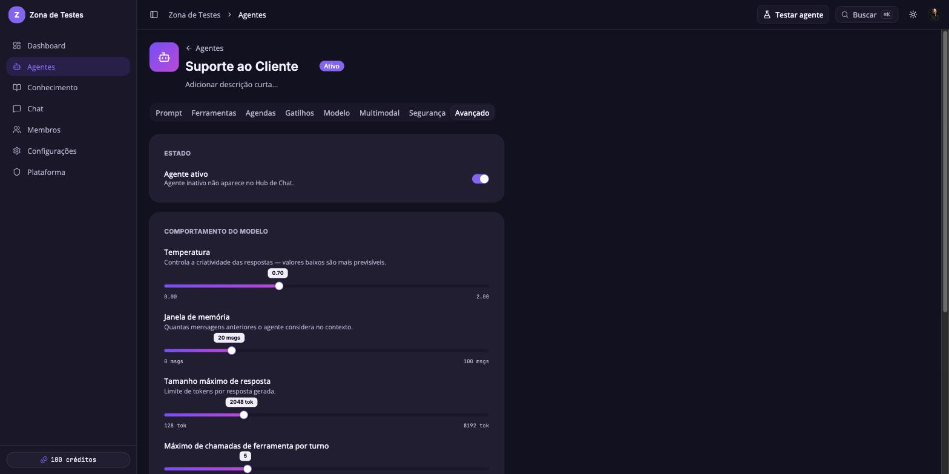Expand the Zona de Testes workspace switcher
Image resolution: width=949 pixels, height=474 pixels.
[x=46, y=15]
